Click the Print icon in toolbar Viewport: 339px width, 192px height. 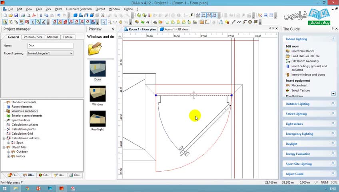pos(23,15)
